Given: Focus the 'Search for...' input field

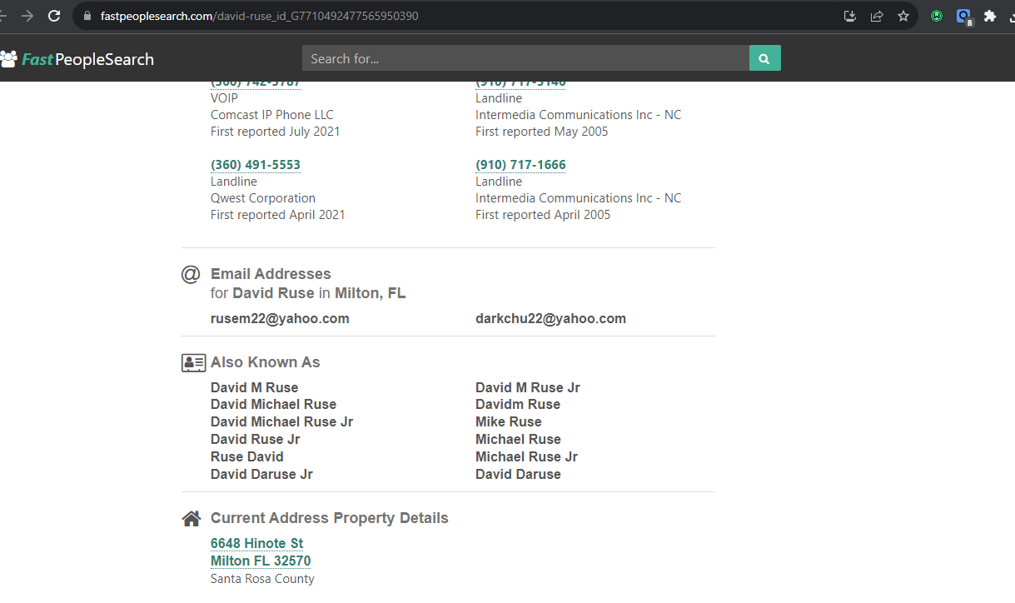Looking at the screenshot, I should [525, 58].
